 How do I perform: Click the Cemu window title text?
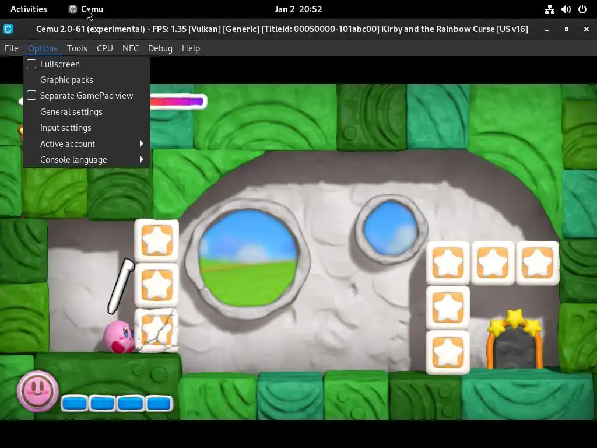tap(282, 29)
